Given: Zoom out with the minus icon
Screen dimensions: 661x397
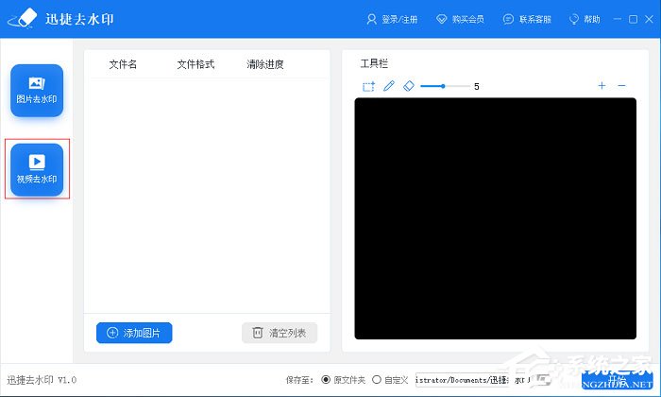Looking at the screenshot, I should [621, 86].
